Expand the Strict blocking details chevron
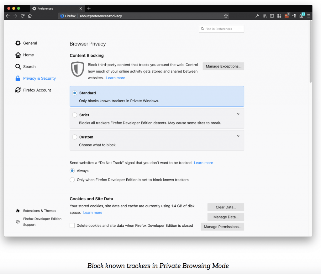The height and width of the screenshot is (274, 321). click(x=238, y=114)
